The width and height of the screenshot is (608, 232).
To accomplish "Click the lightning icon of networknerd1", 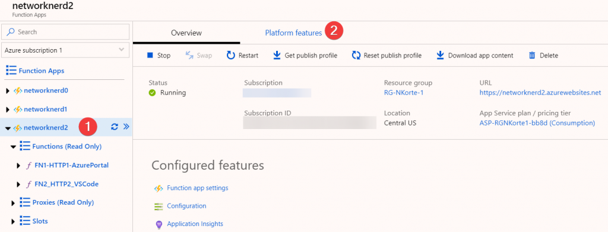I will point(18,109).
